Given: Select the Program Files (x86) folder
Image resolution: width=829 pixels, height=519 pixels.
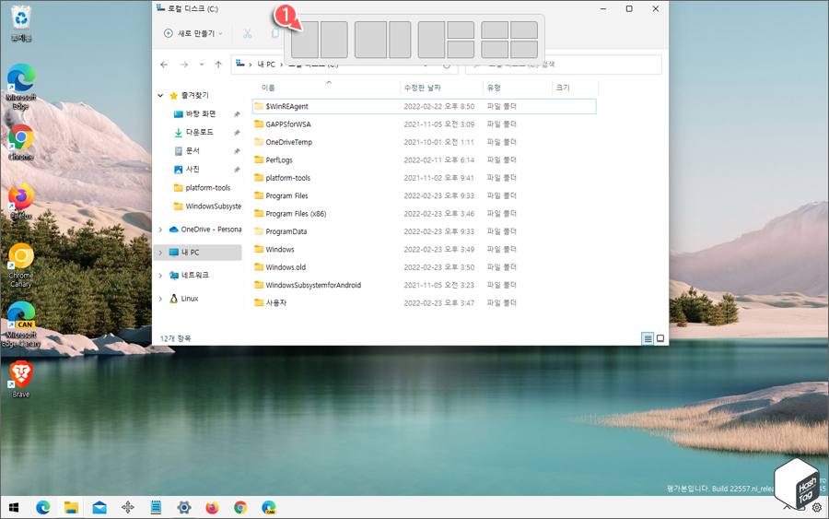Looking at the screenshot, I should click(296, 214).
